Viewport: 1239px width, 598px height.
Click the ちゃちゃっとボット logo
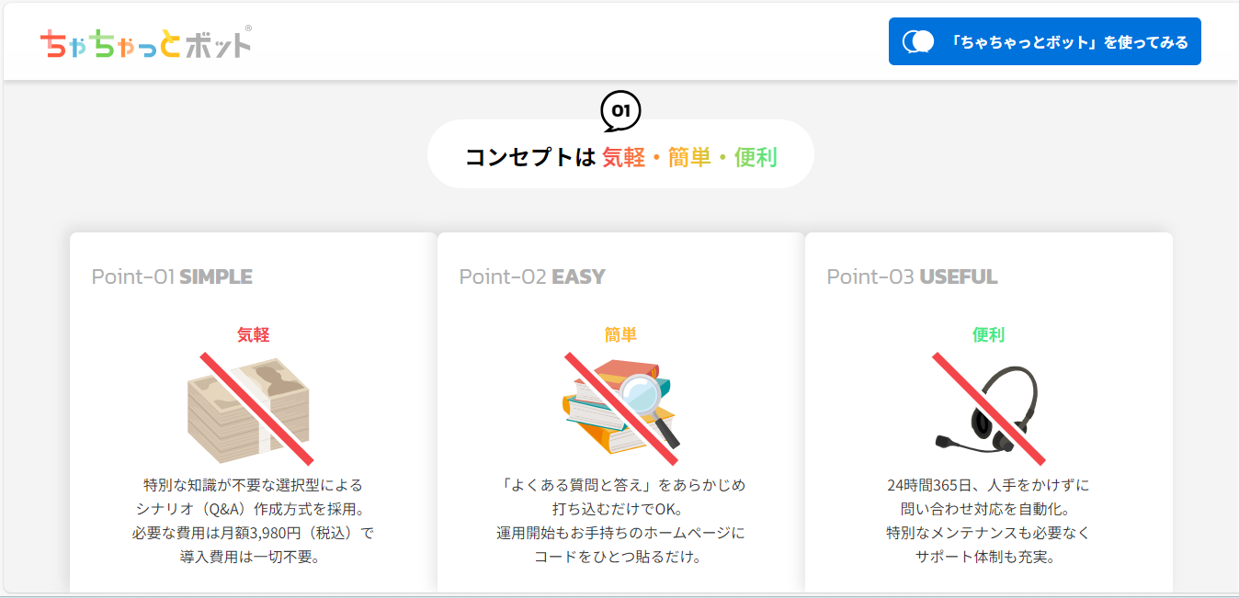[145, 42]
